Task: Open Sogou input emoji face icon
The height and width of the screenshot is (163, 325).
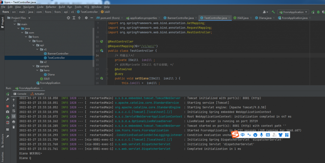Action: pyautogui.click(x=255, y=135)
